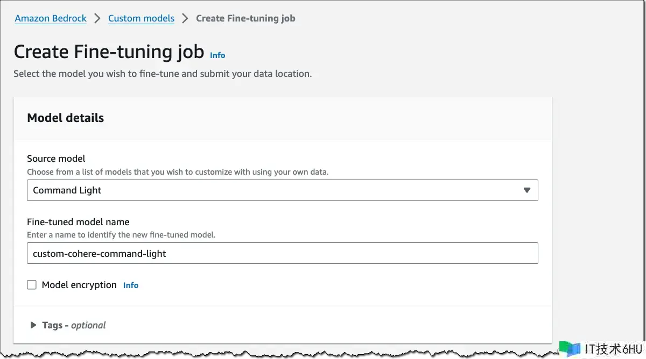Click the Model details heading
This screenshot has height=359, width=646.
[65, 118]
